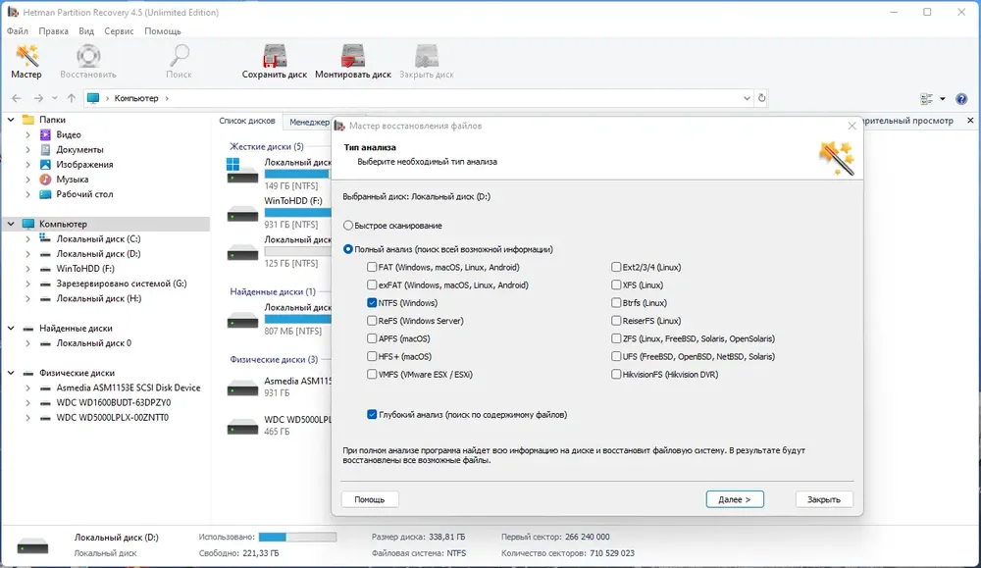Viewport: 981px width, 568px height.
Task: Select the Музыка folder icon
Action: (45, 180)
